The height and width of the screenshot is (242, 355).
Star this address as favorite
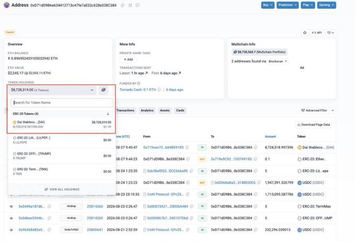click(305, 32)
